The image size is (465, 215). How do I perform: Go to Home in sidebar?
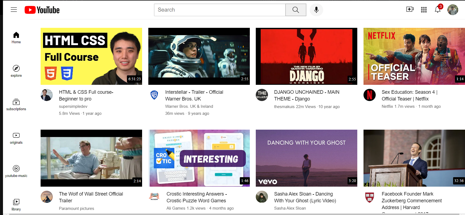16,38
